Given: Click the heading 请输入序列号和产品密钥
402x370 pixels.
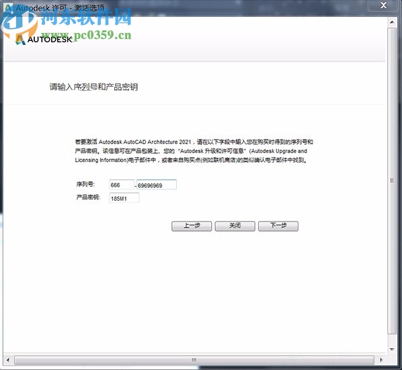Looking at the screenshot, I should 93,87.
